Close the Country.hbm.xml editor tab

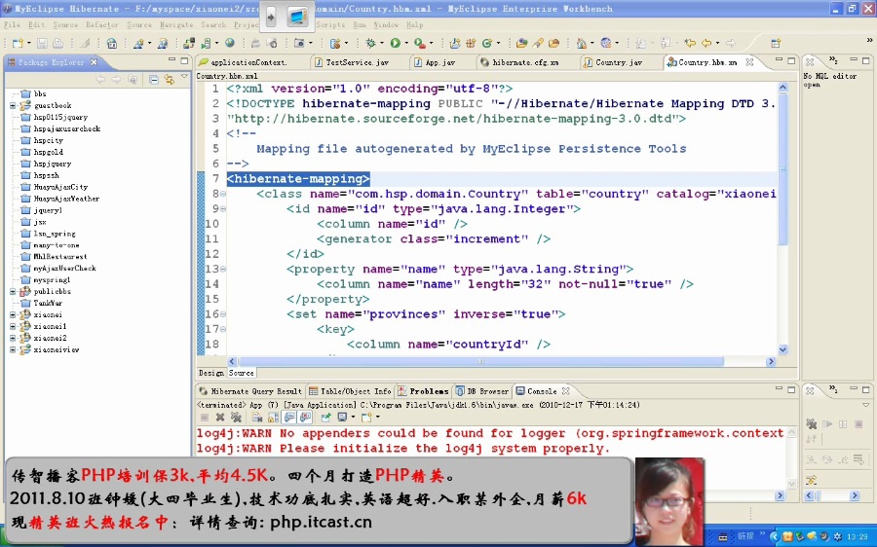(x=749, y=62)
